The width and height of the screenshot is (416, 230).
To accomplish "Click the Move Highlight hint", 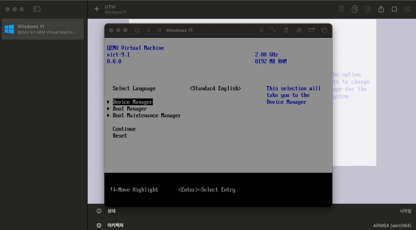I will coord(134,190).
